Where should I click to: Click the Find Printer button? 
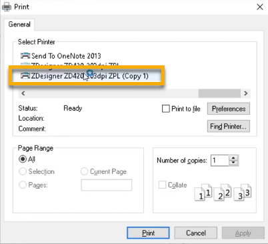coord(229,126)
